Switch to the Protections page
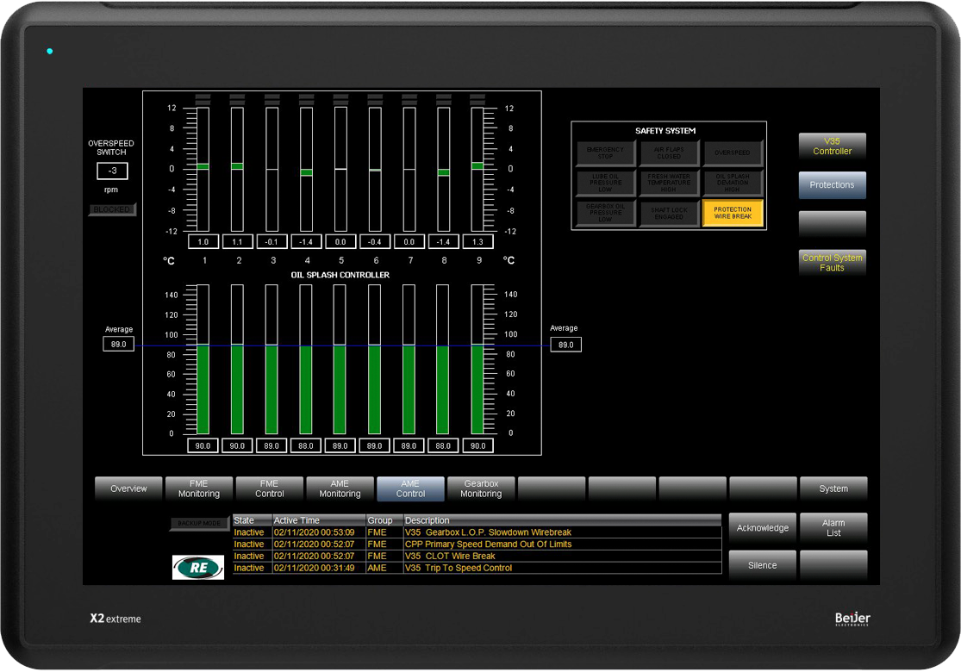This screenshot has height=672, width=961. pyautogui.click(x=832, y=185)
